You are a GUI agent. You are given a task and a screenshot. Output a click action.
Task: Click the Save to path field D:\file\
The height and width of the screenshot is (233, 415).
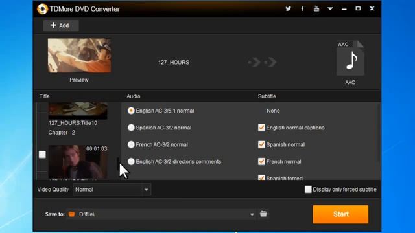(161, 214)
